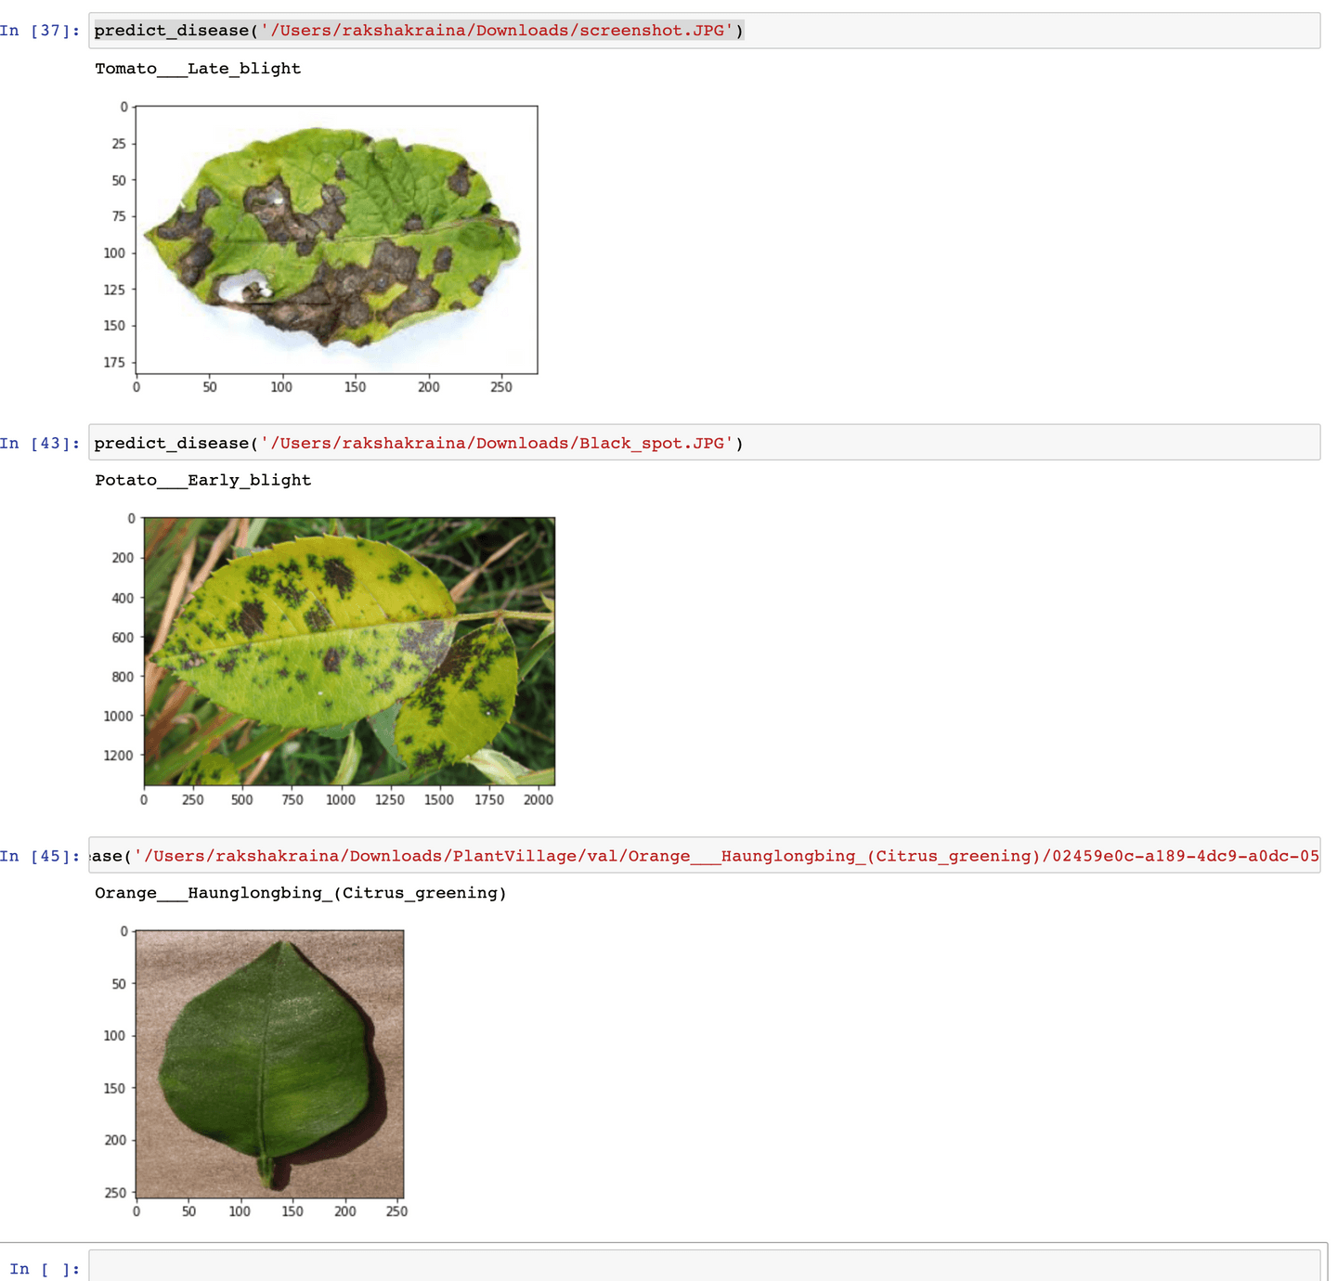The height and width of the screenshot is (1281, 1337).
Task: Select the Tomato___Late_blight output text
Action: pos(198,69)
